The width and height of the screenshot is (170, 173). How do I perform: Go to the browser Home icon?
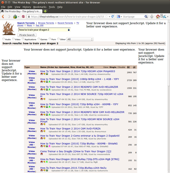click(158, 16)
